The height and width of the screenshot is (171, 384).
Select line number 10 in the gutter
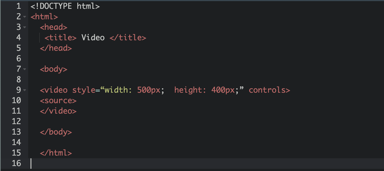coord(16,100)
